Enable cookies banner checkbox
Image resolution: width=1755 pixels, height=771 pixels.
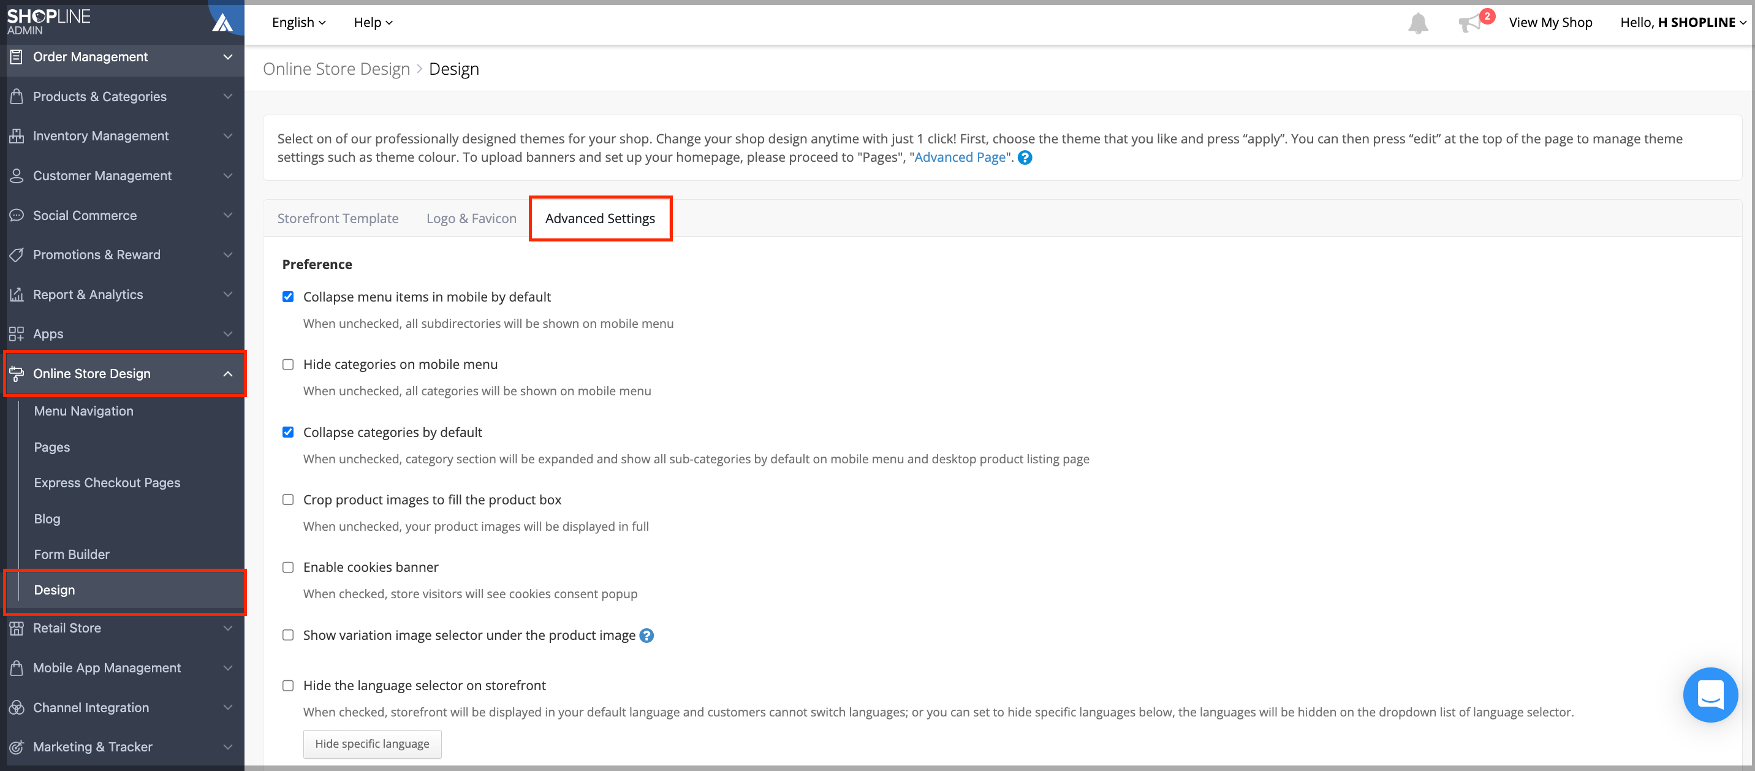point(288,567)
